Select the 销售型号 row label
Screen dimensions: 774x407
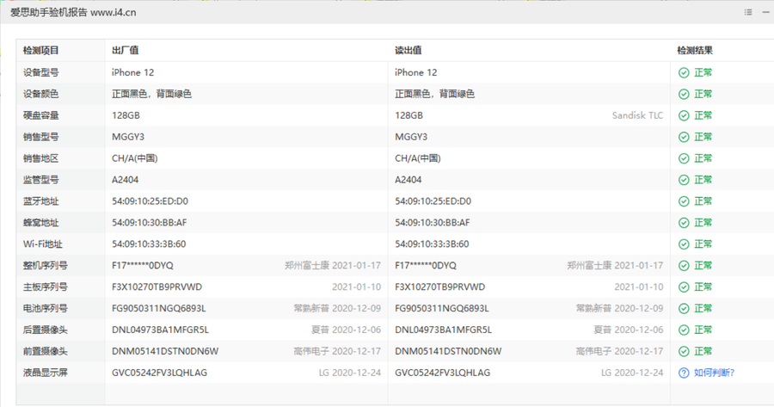(x=41, y=137)
